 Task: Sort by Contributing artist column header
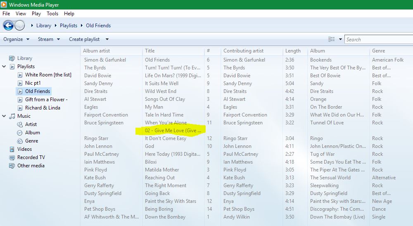click(243, 51)
